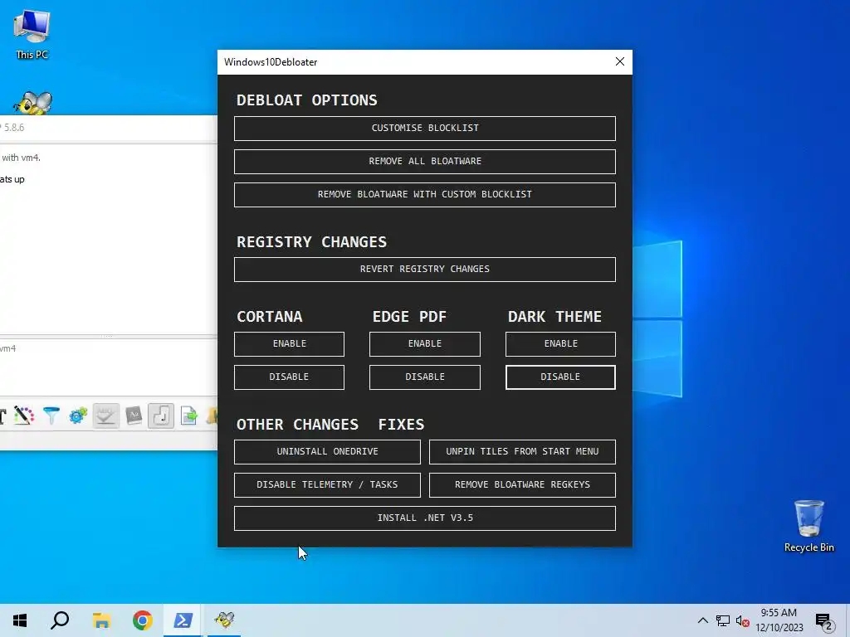Click the blue funnel filter icon in BeeBEEP
Screen dimensions: 850x637
(51, 416)
